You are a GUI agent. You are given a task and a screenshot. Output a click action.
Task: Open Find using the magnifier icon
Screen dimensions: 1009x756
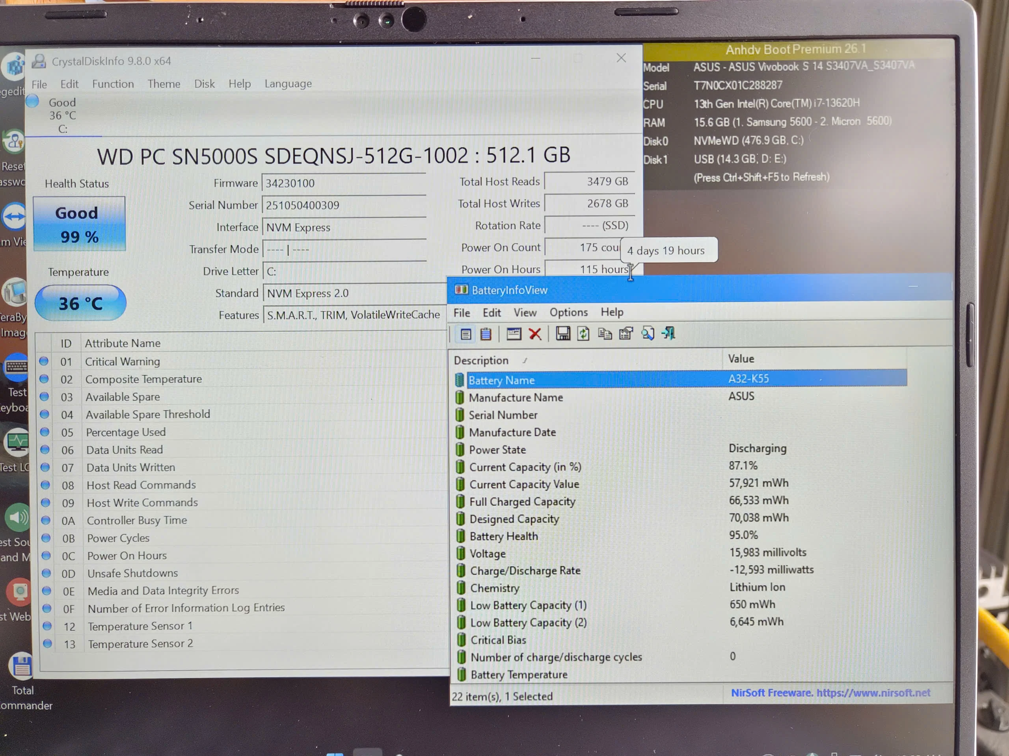[x=648, y=334]
